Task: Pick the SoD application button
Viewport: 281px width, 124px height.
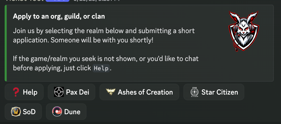Action: pos(23,112)
